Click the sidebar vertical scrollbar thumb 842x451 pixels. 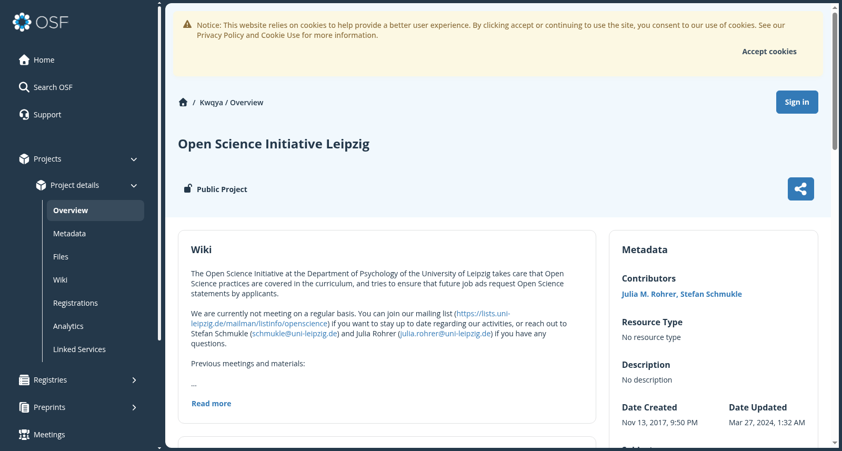coord(159,174)
